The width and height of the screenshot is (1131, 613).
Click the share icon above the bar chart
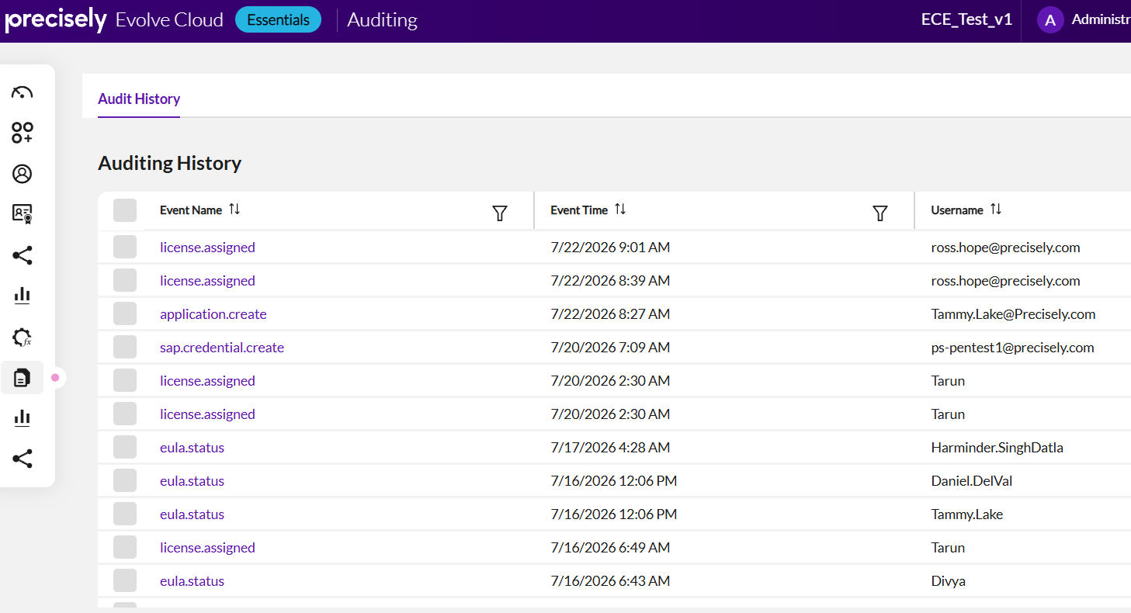[x=23, y=255]
